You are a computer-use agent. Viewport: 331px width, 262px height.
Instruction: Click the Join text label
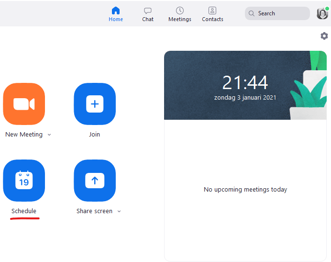[95, 135]
